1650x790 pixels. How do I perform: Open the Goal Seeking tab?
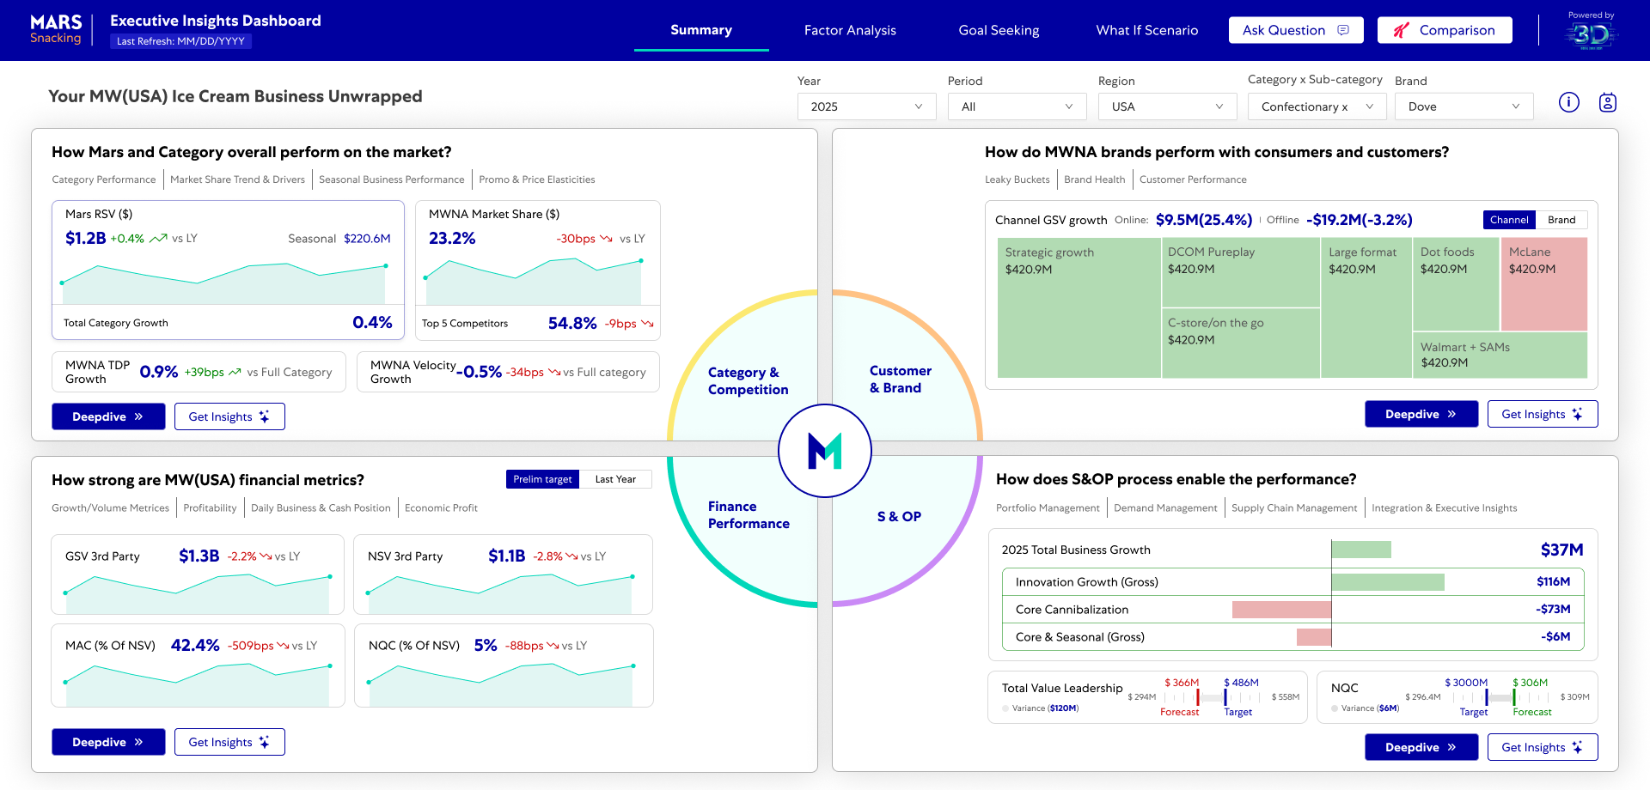(x=999, y=30)
